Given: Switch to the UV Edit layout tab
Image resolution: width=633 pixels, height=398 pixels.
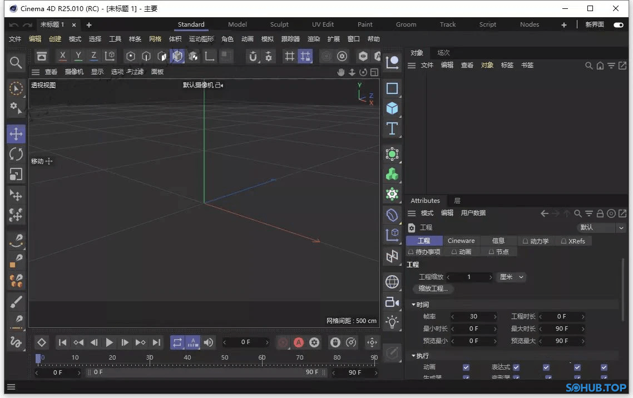Looking at the screenshot, I should [323, 24].
